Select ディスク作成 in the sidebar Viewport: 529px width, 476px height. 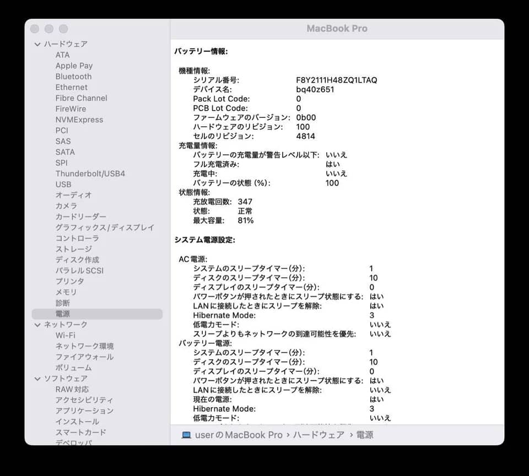(x=77, y=259)
